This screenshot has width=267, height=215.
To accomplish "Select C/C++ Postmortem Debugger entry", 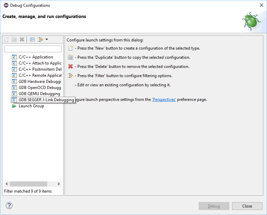I will pyautogui.click(x=36, y=69).
